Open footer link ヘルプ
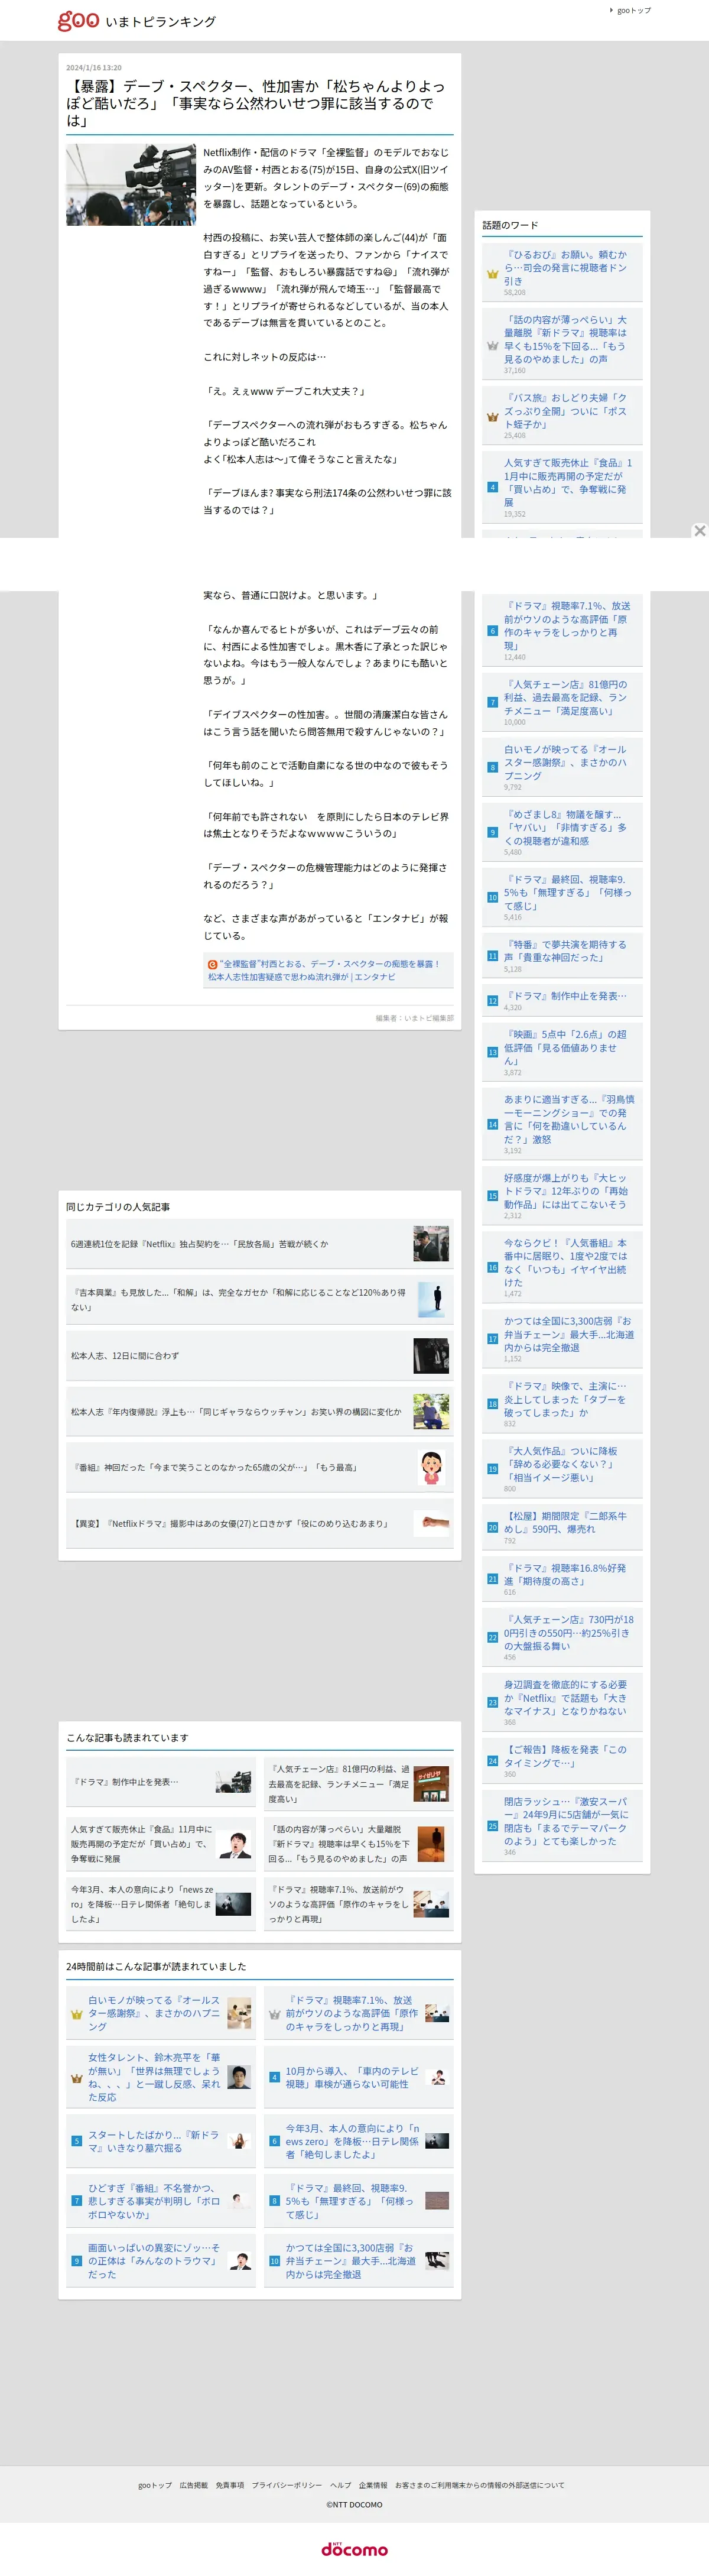 (x=341, y=2485)
